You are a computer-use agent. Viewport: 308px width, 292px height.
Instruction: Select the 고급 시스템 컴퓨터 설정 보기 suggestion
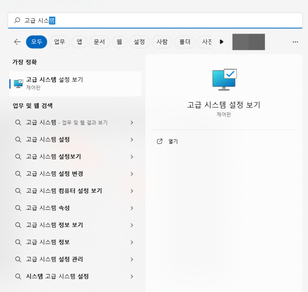(75, 191)
